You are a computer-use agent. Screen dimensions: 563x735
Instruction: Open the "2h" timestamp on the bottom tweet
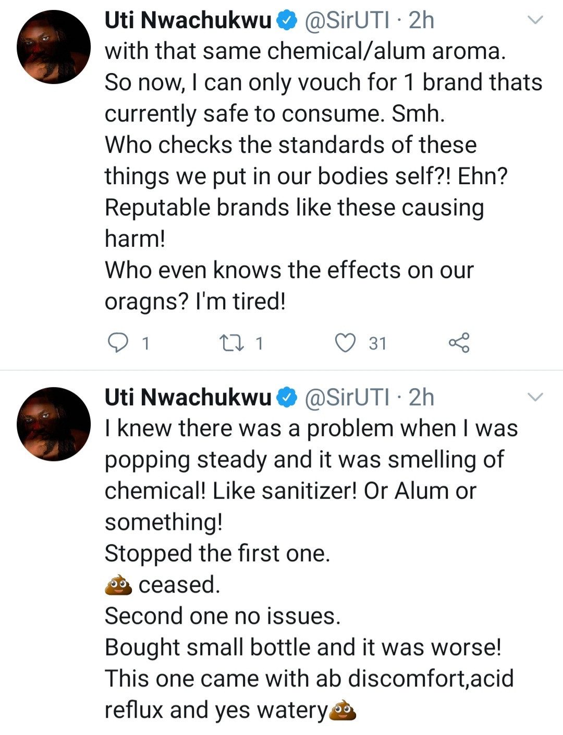click(421, 397)
